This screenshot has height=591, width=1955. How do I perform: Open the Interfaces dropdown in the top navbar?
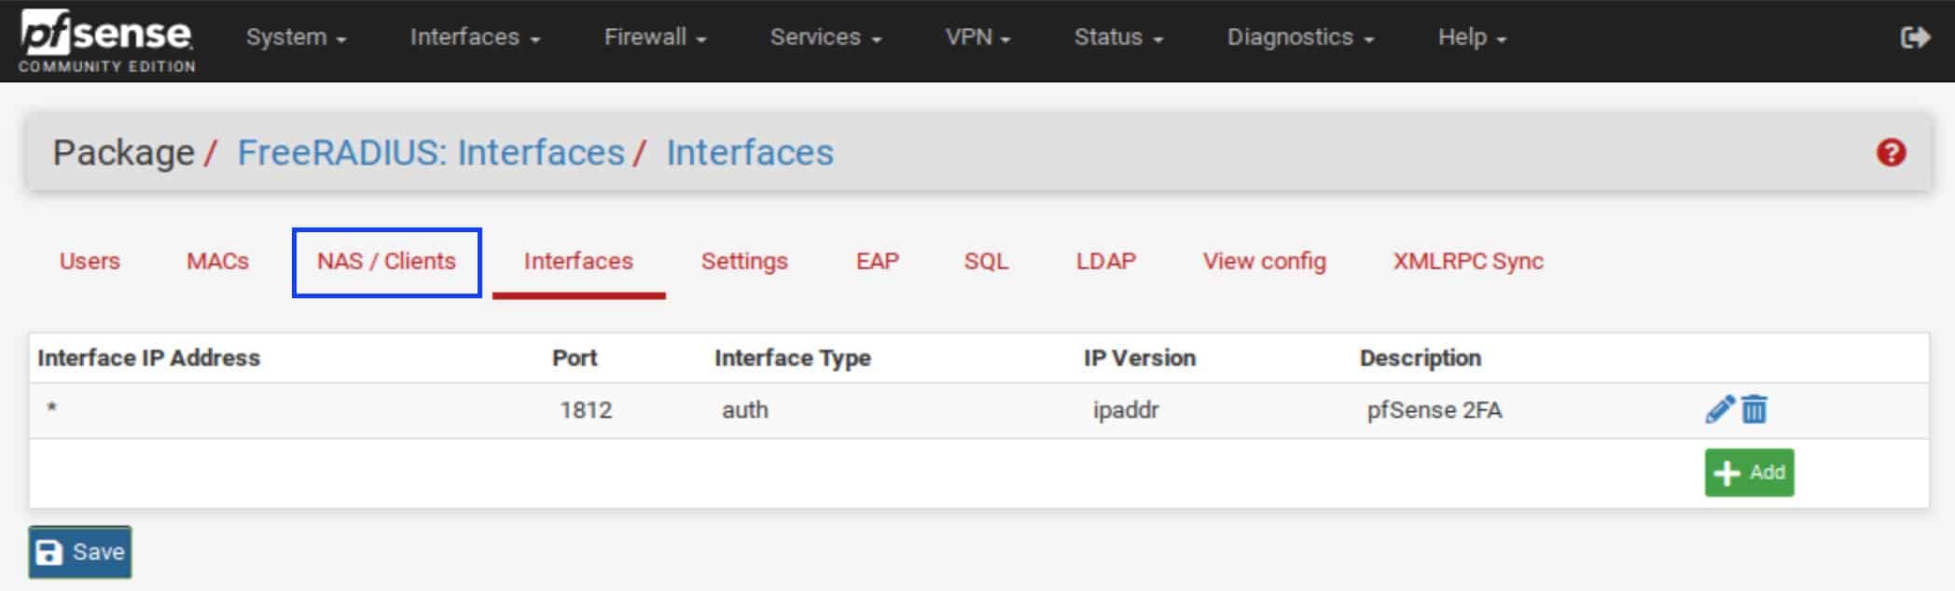(475, 37)
